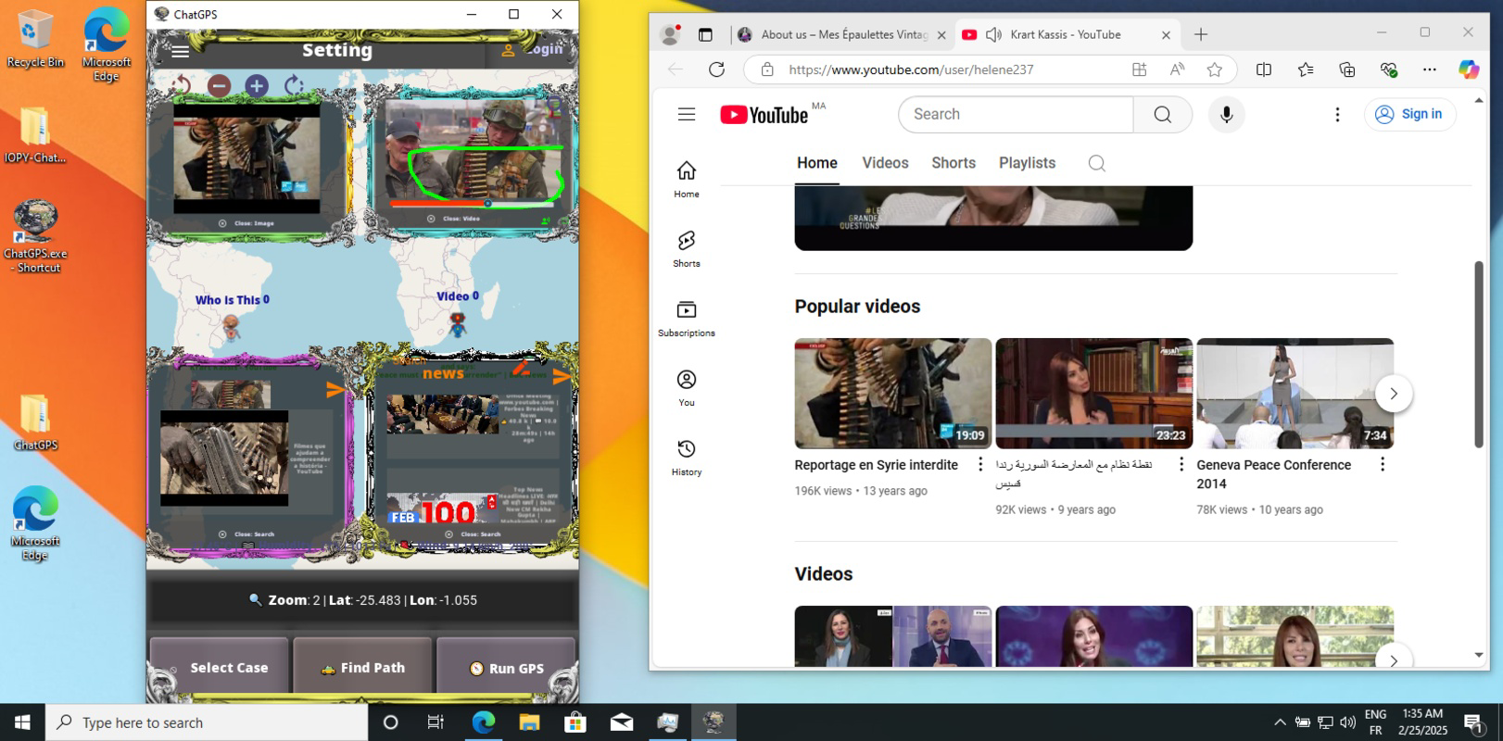Select the channel Shorts tab

[x=954, y=163]
